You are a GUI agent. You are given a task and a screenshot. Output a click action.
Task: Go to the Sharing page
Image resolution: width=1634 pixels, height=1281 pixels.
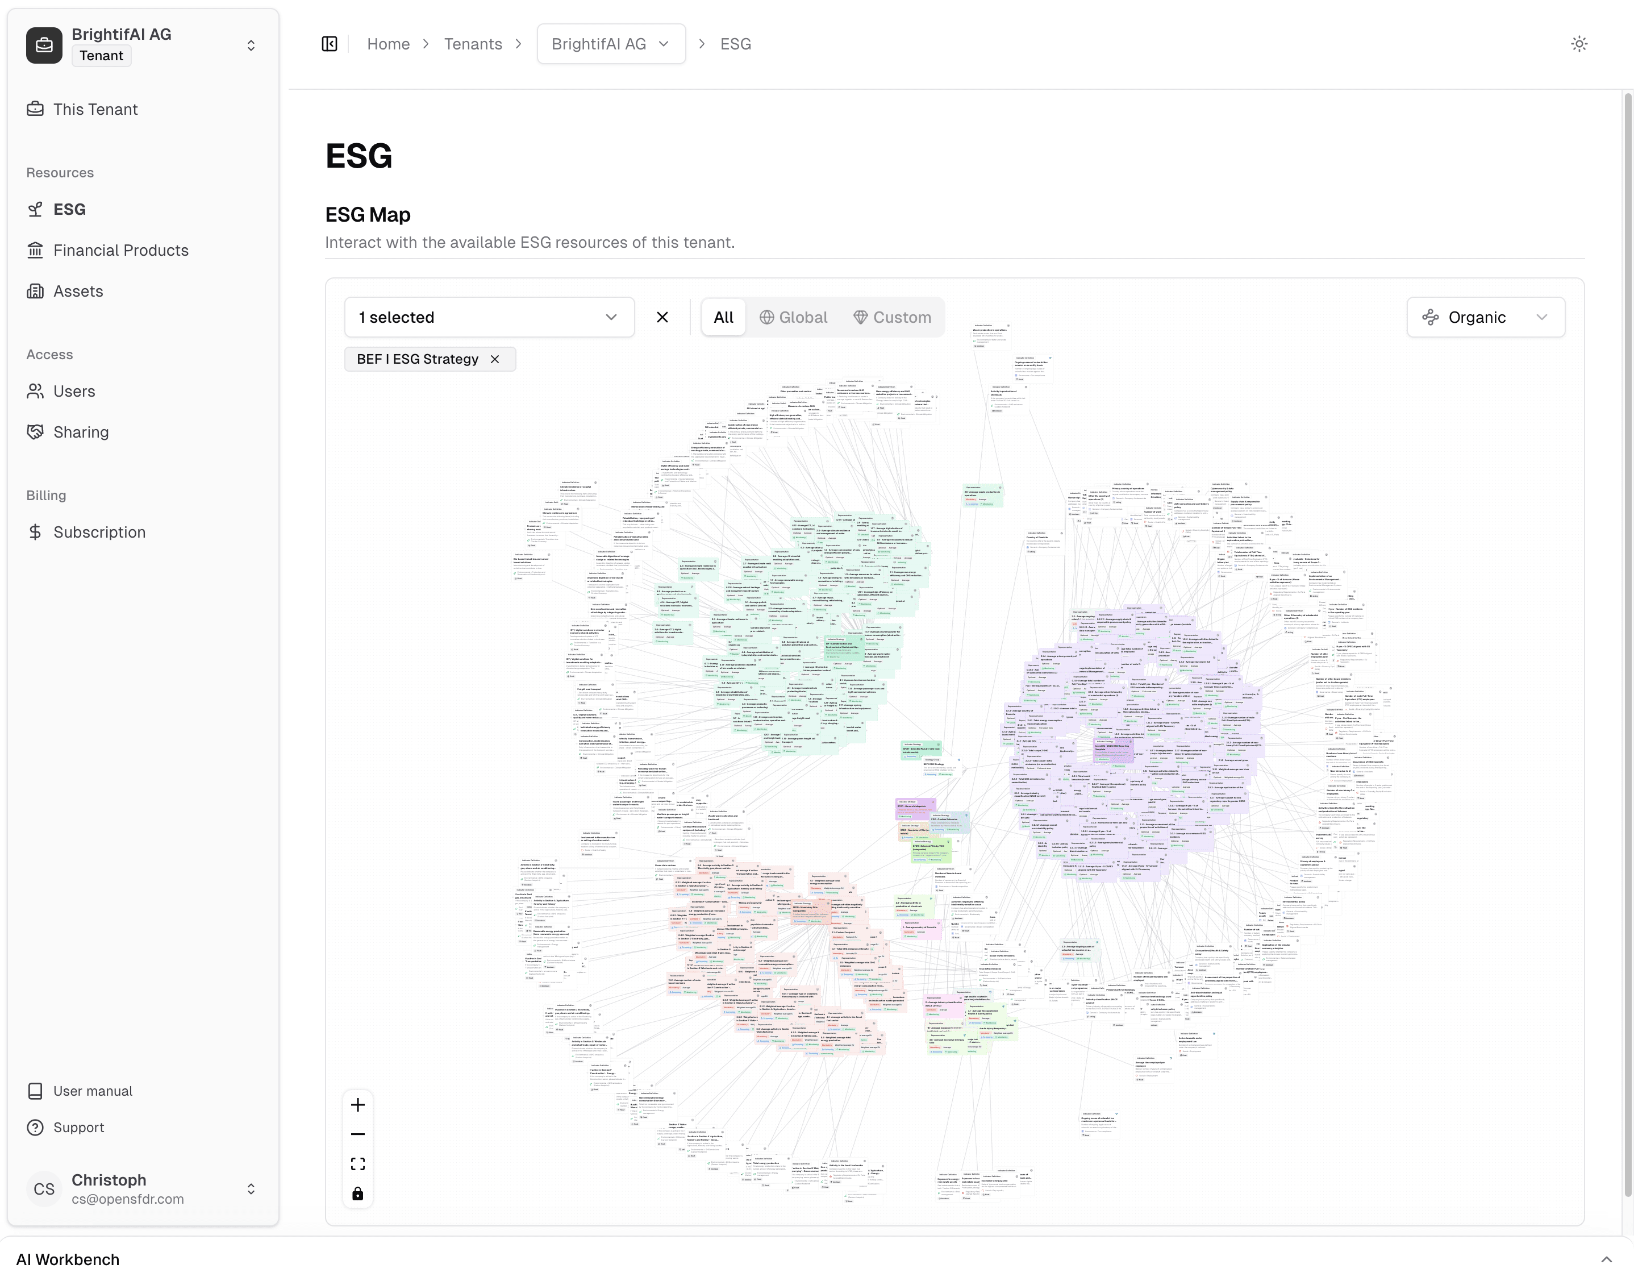click(81, 432)
